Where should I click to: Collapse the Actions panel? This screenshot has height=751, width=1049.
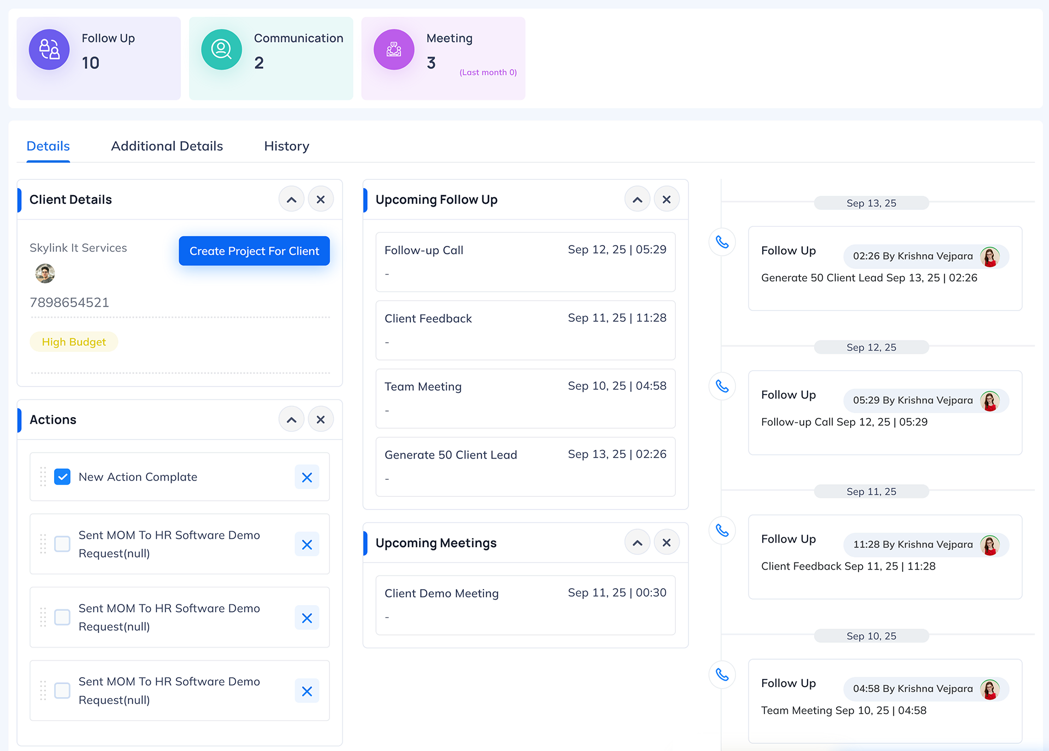[x=291, y=420]
